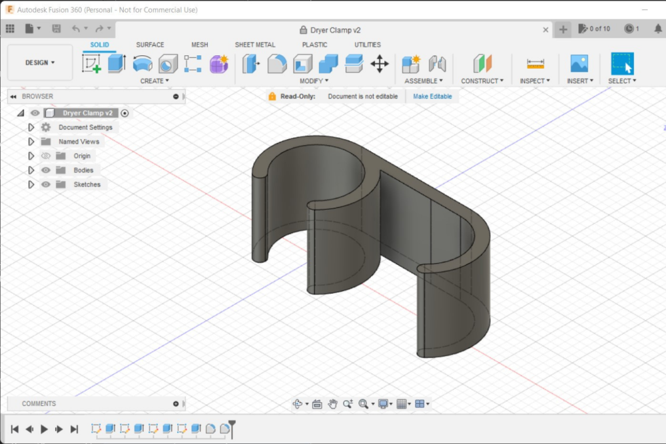Open the Move/Copy tool
The image size is (666, 444).
pos(380,64)
